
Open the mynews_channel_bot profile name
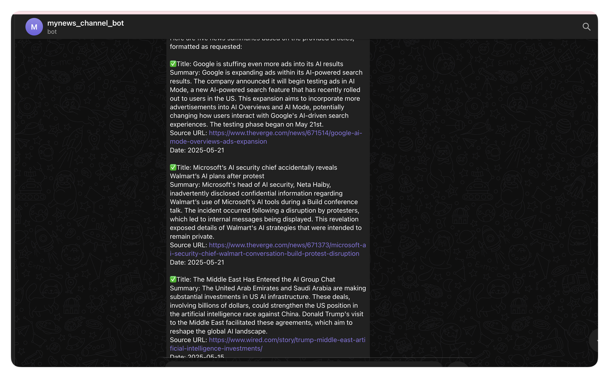pyautogui.click(x=86, y=23)
